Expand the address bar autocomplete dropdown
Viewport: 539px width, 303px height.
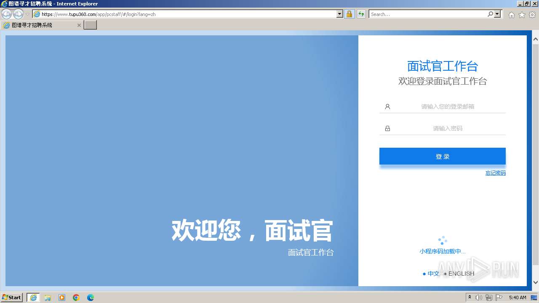click(x=340, y=14)
